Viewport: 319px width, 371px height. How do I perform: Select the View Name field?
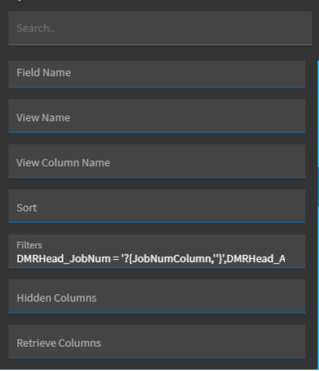coord(157,116)
